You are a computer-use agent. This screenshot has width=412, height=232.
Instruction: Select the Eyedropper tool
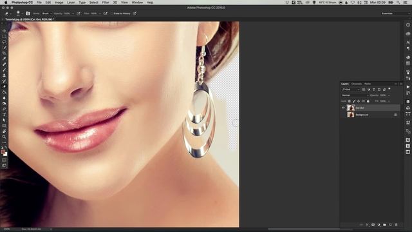tap(5, 59)
